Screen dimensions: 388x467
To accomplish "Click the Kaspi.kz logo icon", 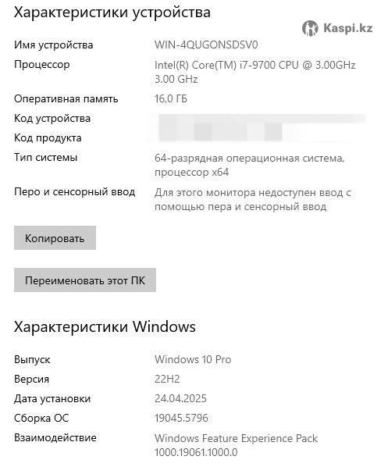I will pyautogui.click(x=310, y=28).
